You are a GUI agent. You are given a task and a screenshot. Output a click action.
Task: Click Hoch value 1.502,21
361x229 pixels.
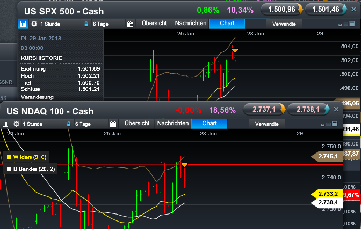[89, 76]
